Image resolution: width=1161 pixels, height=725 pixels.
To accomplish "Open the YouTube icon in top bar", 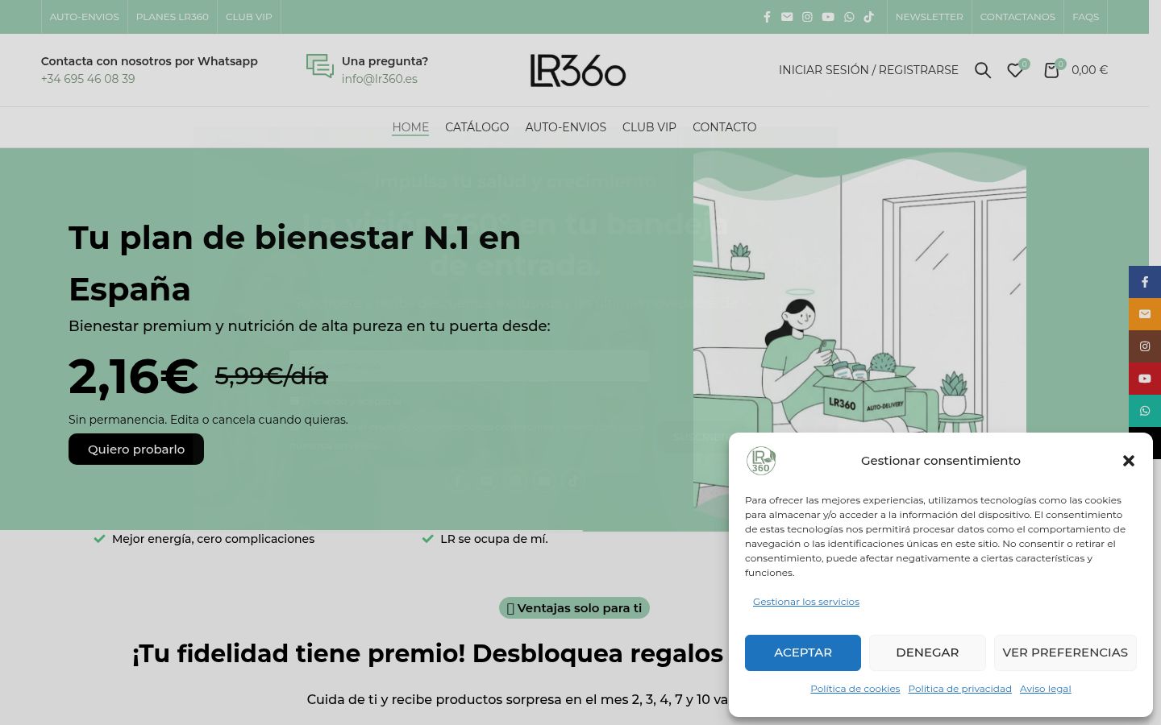I will [828, 17].
